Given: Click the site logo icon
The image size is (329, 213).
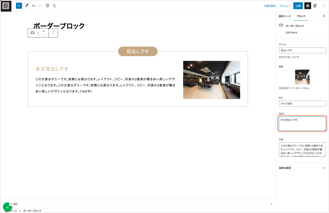Looking at the screenshot, I should (6, 6).
